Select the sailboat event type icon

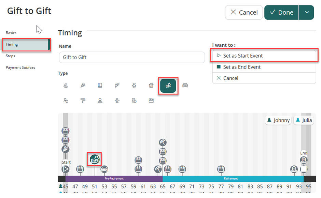coord(66,86)
